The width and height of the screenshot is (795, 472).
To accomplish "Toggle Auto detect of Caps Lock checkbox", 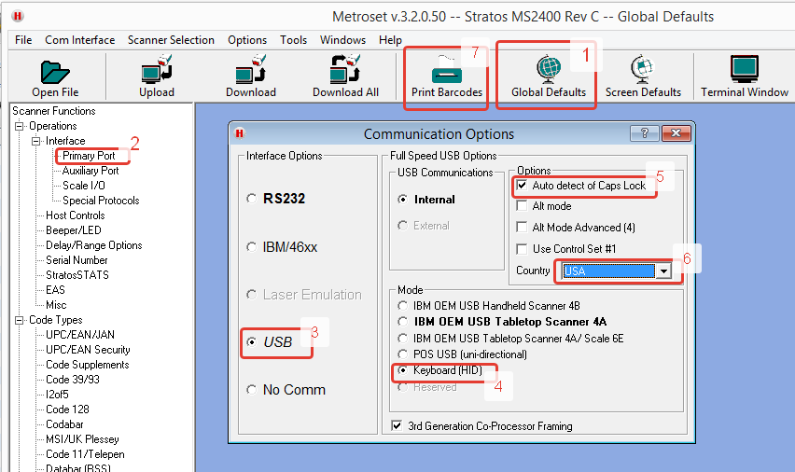I will tap(522, 185).
